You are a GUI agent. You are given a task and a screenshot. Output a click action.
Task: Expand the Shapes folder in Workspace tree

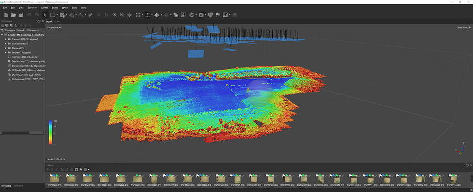click(5, 53)
